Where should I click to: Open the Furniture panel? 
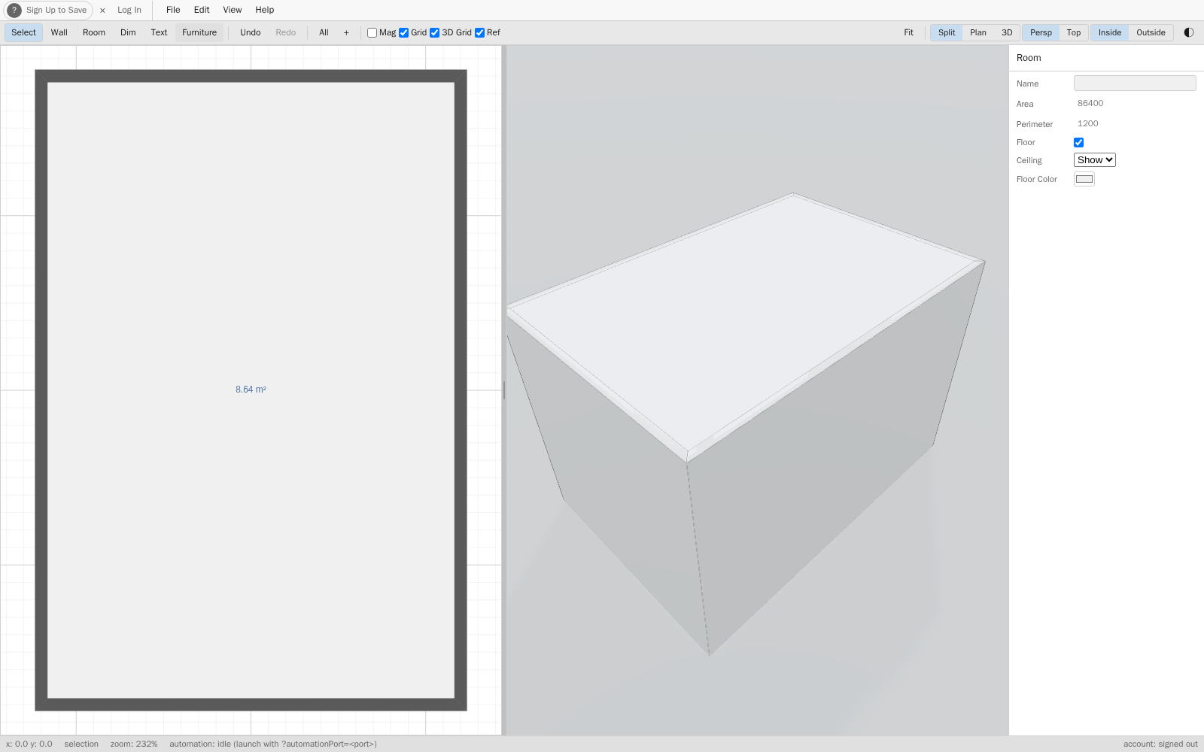pyautogui.click(x=199, y=32)
